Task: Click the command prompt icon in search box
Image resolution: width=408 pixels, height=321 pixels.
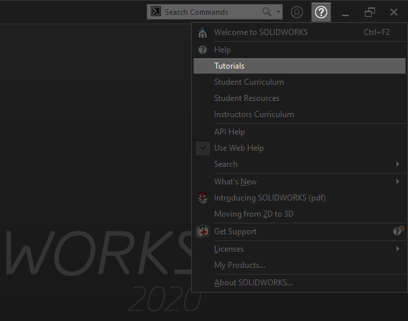Action: [156, 11]
